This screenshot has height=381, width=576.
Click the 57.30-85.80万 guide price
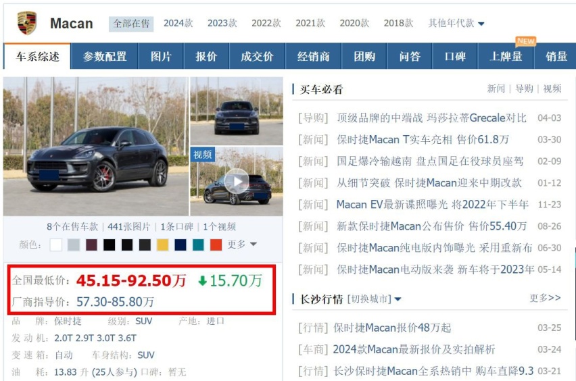tap(115, 302)
